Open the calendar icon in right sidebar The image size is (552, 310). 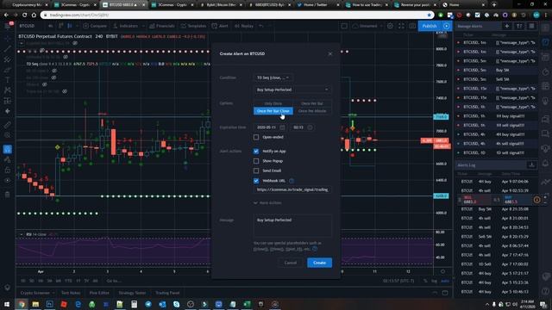click(545, 86)
